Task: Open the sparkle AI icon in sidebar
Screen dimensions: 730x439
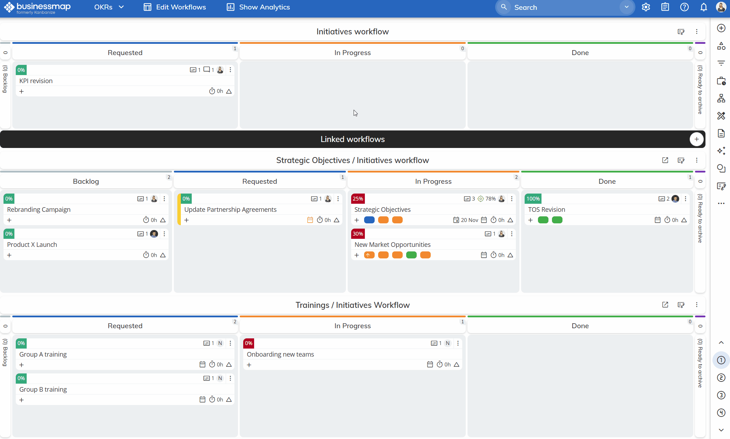Action: click(721, 151)
